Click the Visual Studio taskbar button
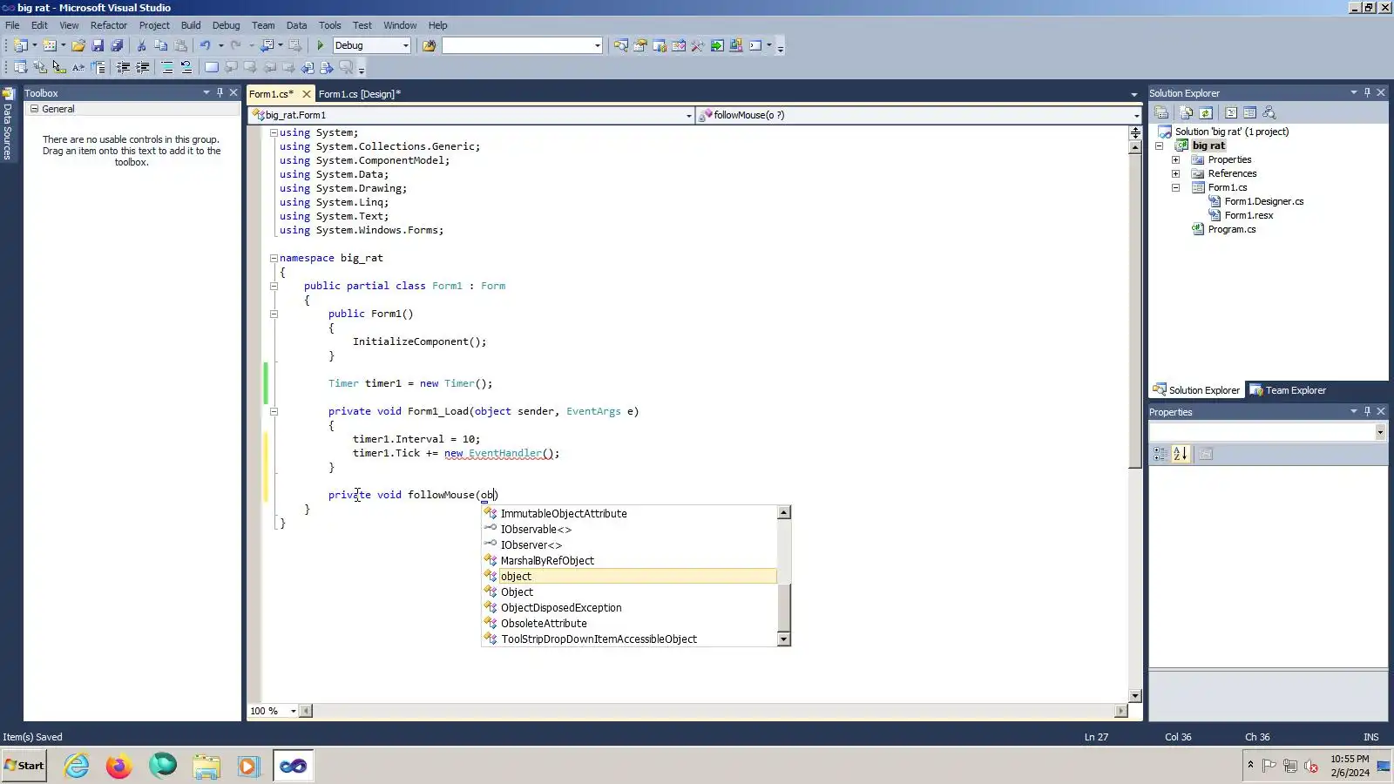The height and width of the screenshot is (784, 1394). [x=293, y=766]
